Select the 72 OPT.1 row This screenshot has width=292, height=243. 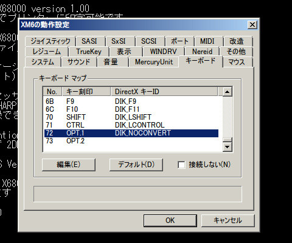(131, 133)
